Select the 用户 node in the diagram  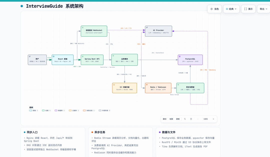[37, 60]
